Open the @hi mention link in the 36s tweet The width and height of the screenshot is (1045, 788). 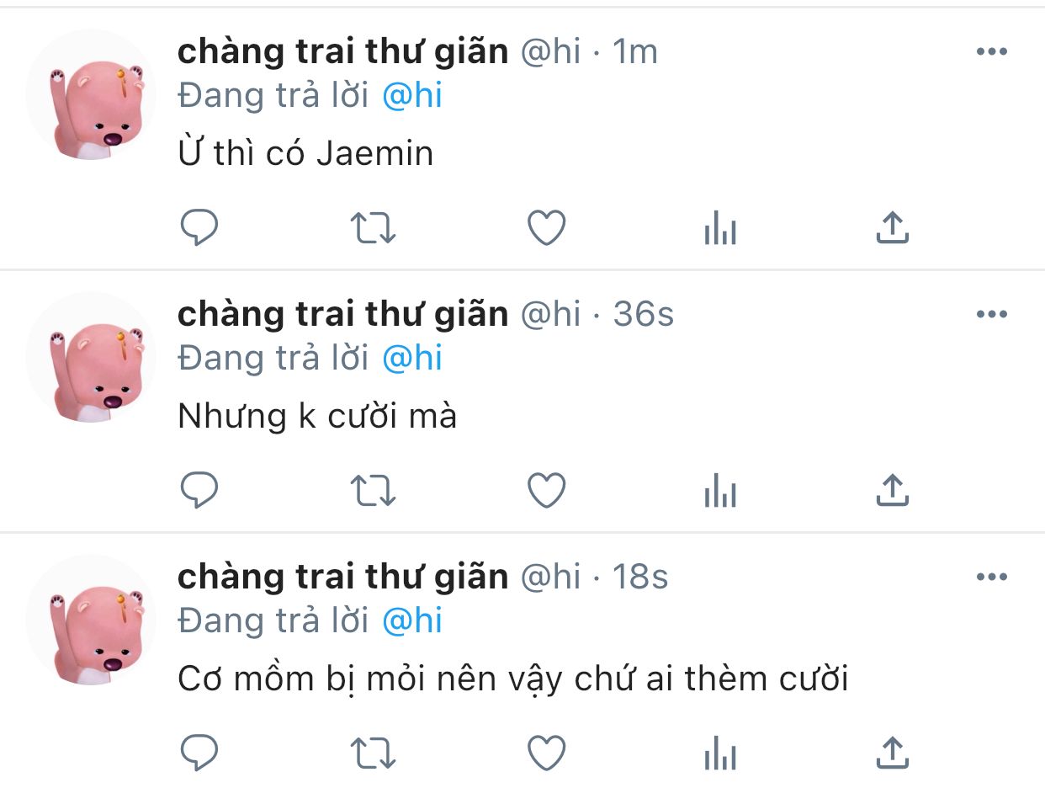coord(412,359)
